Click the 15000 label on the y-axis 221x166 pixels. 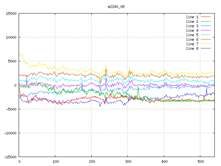pos(11,13)
